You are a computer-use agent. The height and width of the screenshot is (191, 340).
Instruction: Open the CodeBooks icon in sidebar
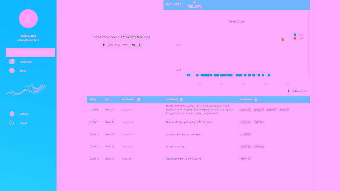(12, 62)
